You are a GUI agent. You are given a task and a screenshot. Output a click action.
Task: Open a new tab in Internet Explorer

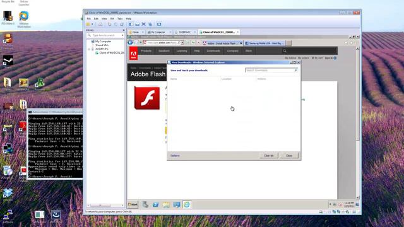click(x=288, y=44)
